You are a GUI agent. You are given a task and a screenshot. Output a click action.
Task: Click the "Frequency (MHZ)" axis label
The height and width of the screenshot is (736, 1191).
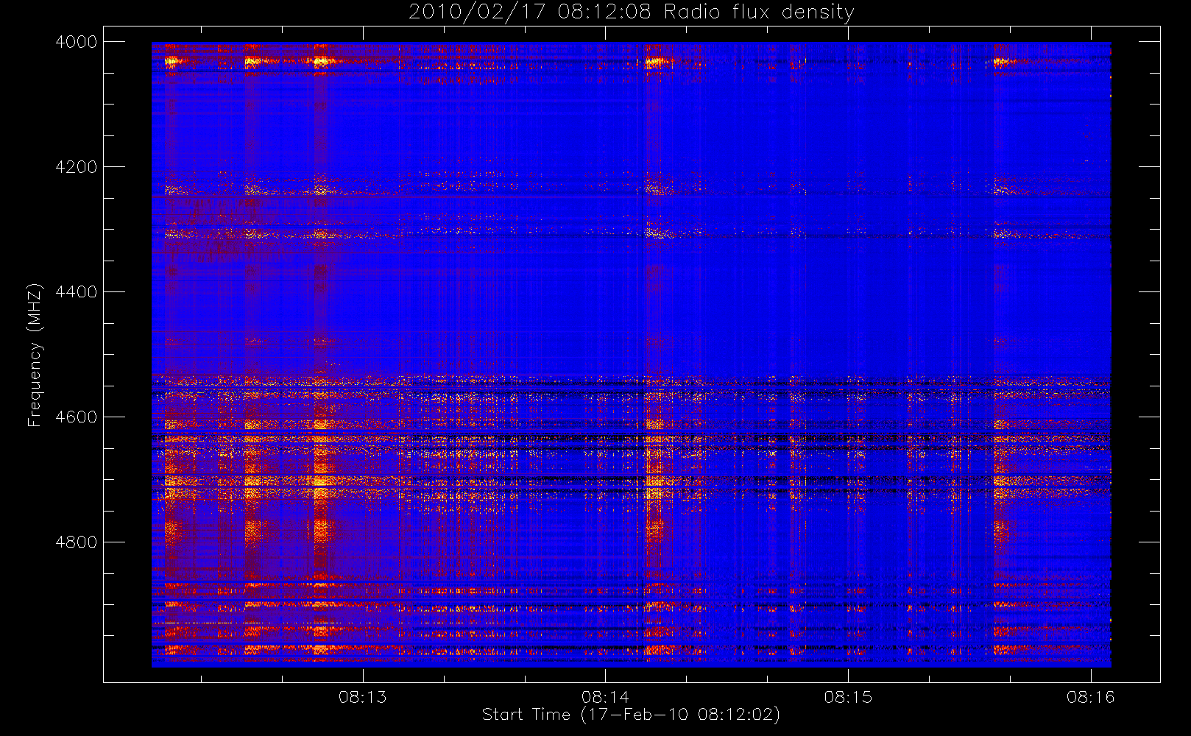pyautogui.click(x=35, y=355)
